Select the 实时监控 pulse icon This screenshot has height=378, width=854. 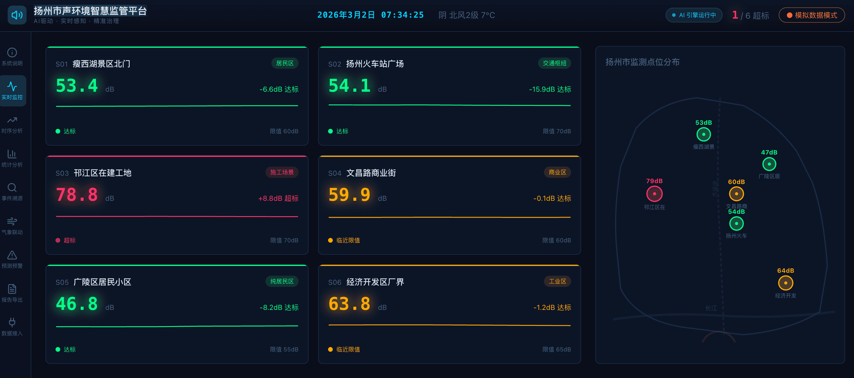tap(12, 86)
